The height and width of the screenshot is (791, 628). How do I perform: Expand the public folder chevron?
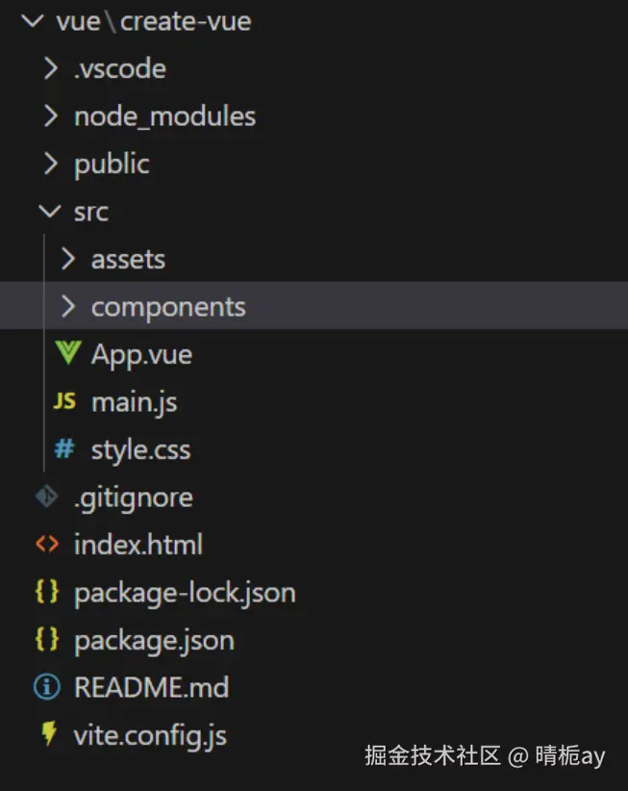pos(50,164)
